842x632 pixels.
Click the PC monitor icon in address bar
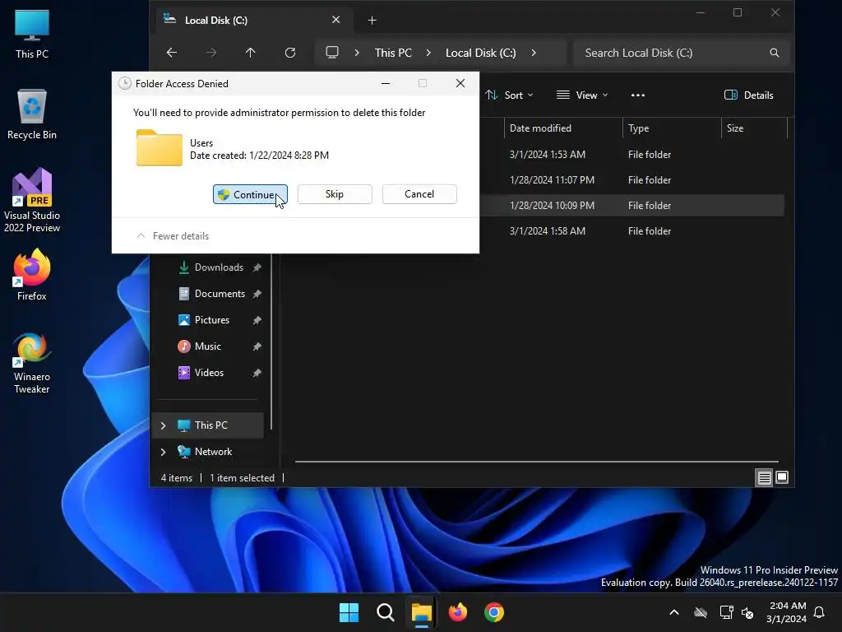[332, 53]
